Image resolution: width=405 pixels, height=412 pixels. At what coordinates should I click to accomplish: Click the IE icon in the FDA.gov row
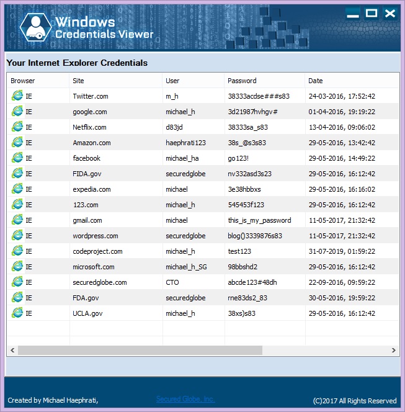coord(17,297)
